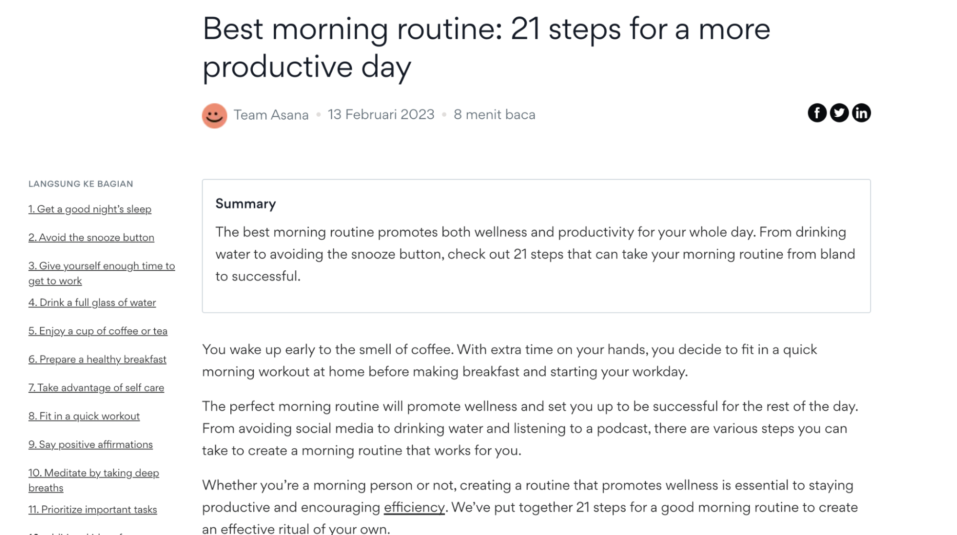Navigate to 'Give yourself enough time to get to work'
The width and height of the screenshot is (957, 535).
pos(102,273)
